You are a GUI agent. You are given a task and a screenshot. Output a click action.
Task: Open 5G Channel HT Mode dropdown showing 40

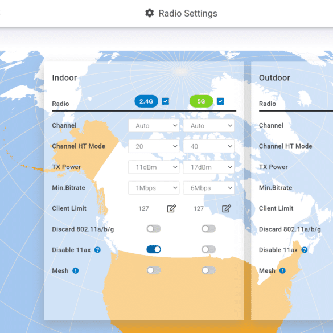tap(209, 146)
